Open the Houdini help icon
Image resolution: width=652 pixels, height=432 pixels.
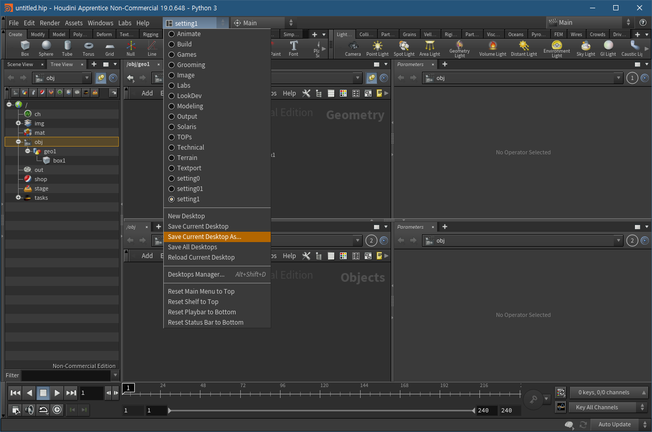(x=643, y=23)
